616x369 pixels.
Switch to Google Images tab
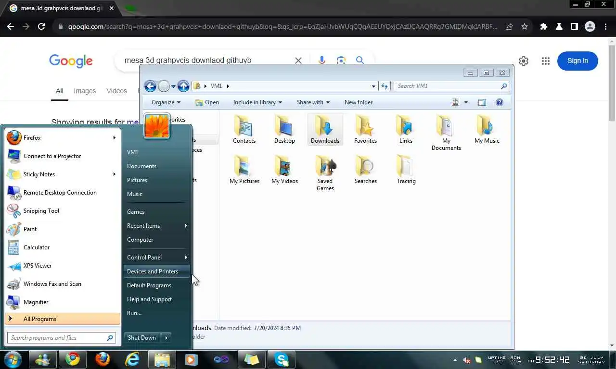click(x=85, y=91)
